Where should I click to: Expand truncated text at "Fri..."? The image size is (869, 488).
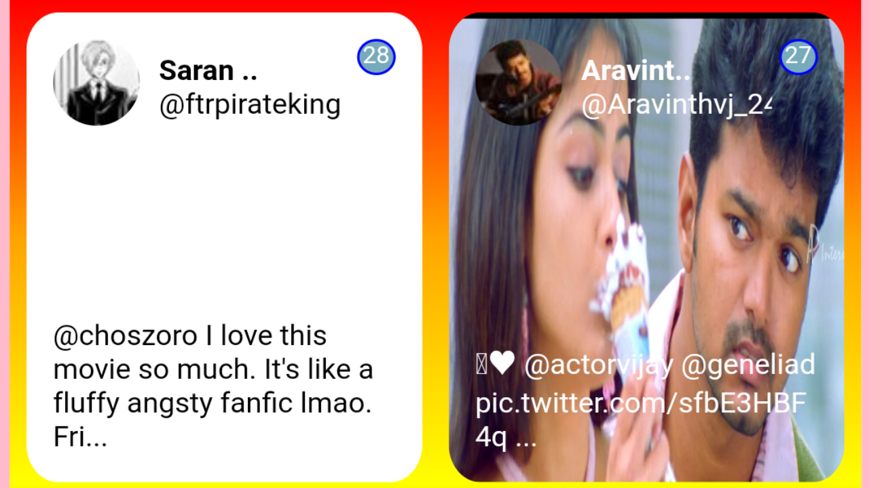tap(80, 439)
